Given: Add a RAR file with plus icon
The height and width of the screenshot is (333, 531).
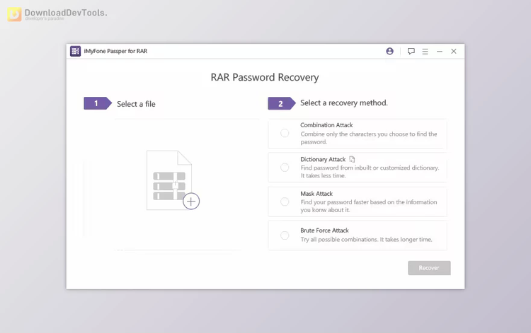Looking at the screenshot, I should click(191, 201).
